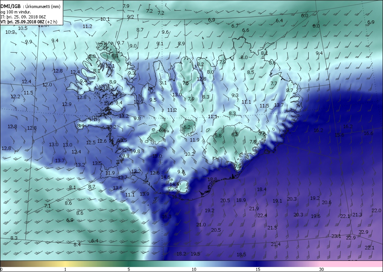Click the 'Úrkomumætti (mm)' heading

pos(43,7)
